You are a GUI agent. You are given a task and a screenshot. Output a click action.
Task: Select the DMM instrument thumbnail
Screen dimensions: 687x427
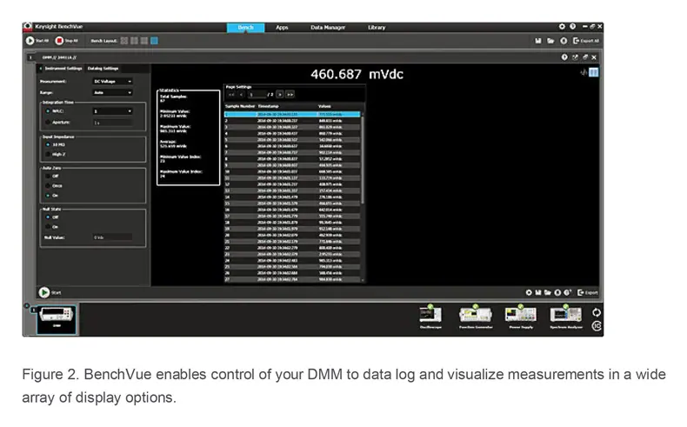click(57, 319)
